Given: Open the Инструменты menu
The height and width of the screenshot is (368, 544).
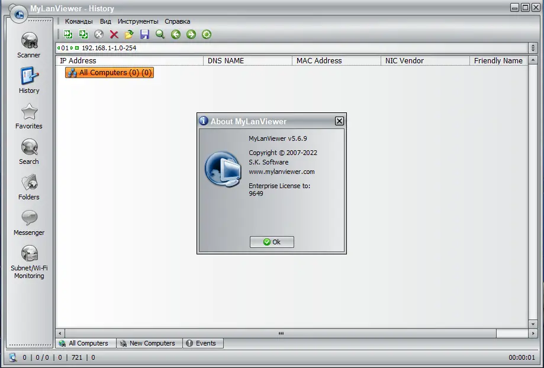Looking at the screenshot, I should tap(138, 21).
